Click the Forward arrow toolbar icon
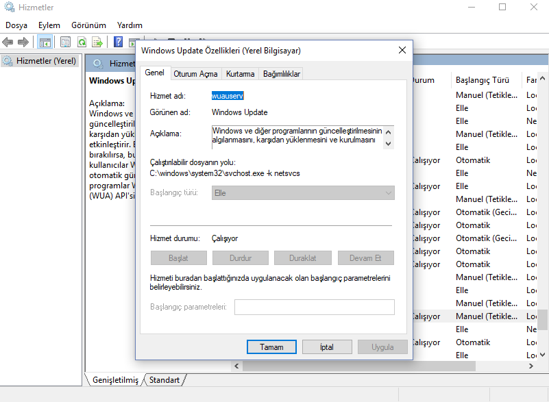 23,42
